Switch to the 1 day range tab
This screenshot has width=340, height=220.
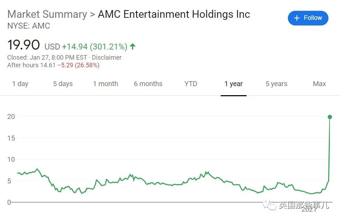[20, 84]
